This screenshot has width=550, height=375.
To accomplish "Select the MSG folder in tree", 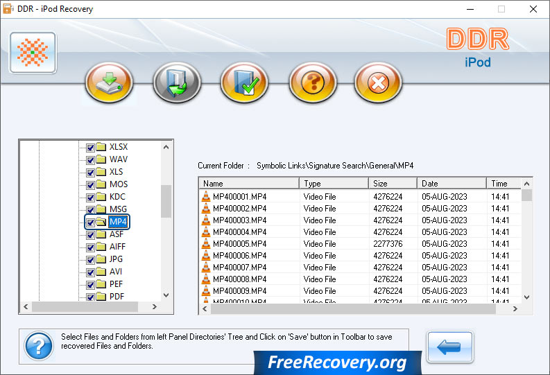I will pyautogui.click(x=118, y=209).
